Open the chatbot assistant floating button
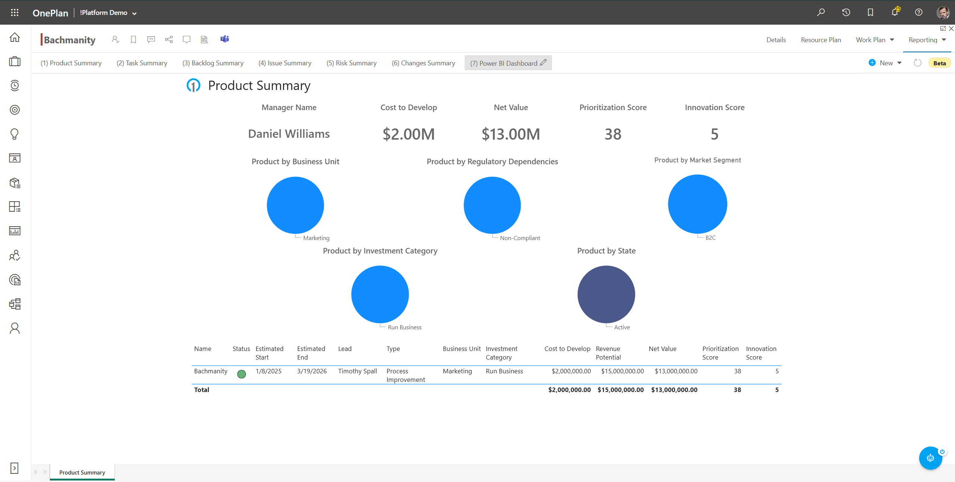 point(930,458)
